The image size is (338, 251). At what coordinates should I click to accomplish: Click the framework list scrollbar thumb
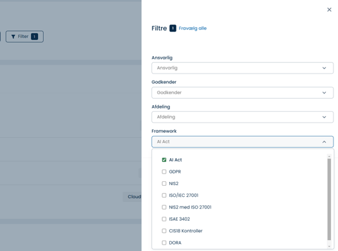coord(329,199)
